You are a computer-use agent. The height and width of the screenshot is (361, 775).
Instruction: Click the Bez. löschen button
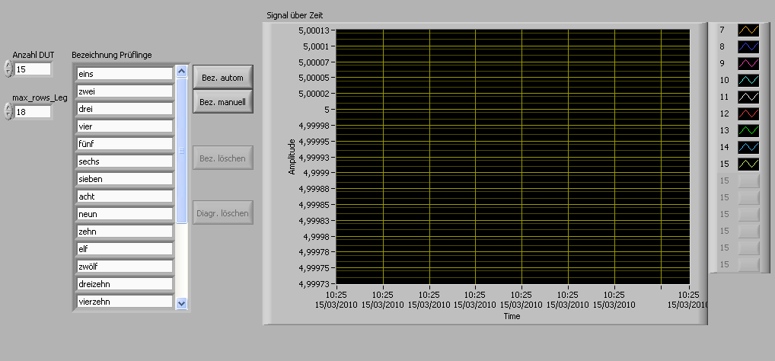pyautogui.click(x=222, y=158)
